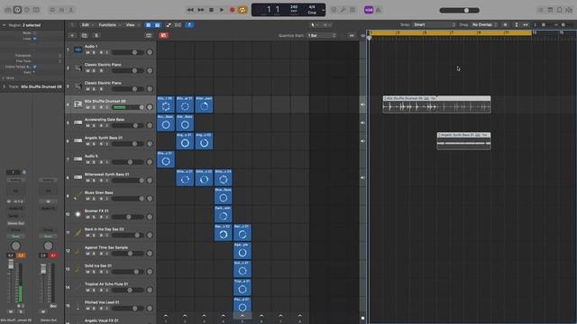Screen dimensions: 577x324
Task: Toggle Flex show button
Action: pyautogui.click(x=179, y=25)
